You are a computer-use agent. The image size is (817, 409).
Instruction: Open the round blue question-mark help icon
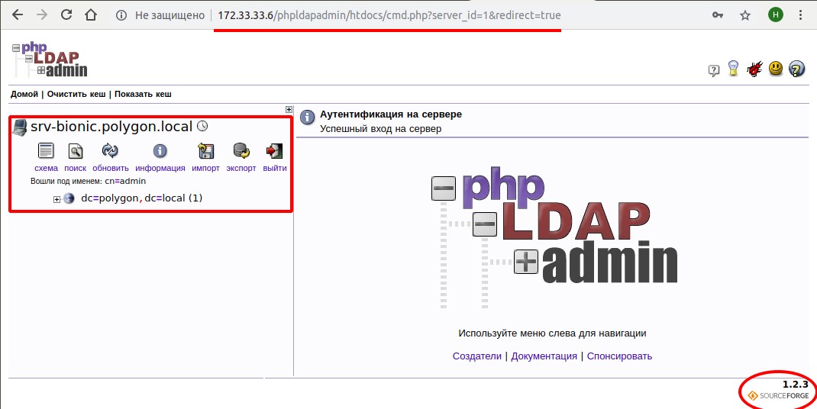[796, 68]
